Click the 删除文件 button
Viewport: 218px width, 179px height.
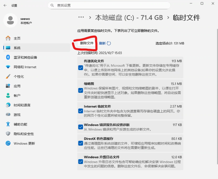(86, 43)
